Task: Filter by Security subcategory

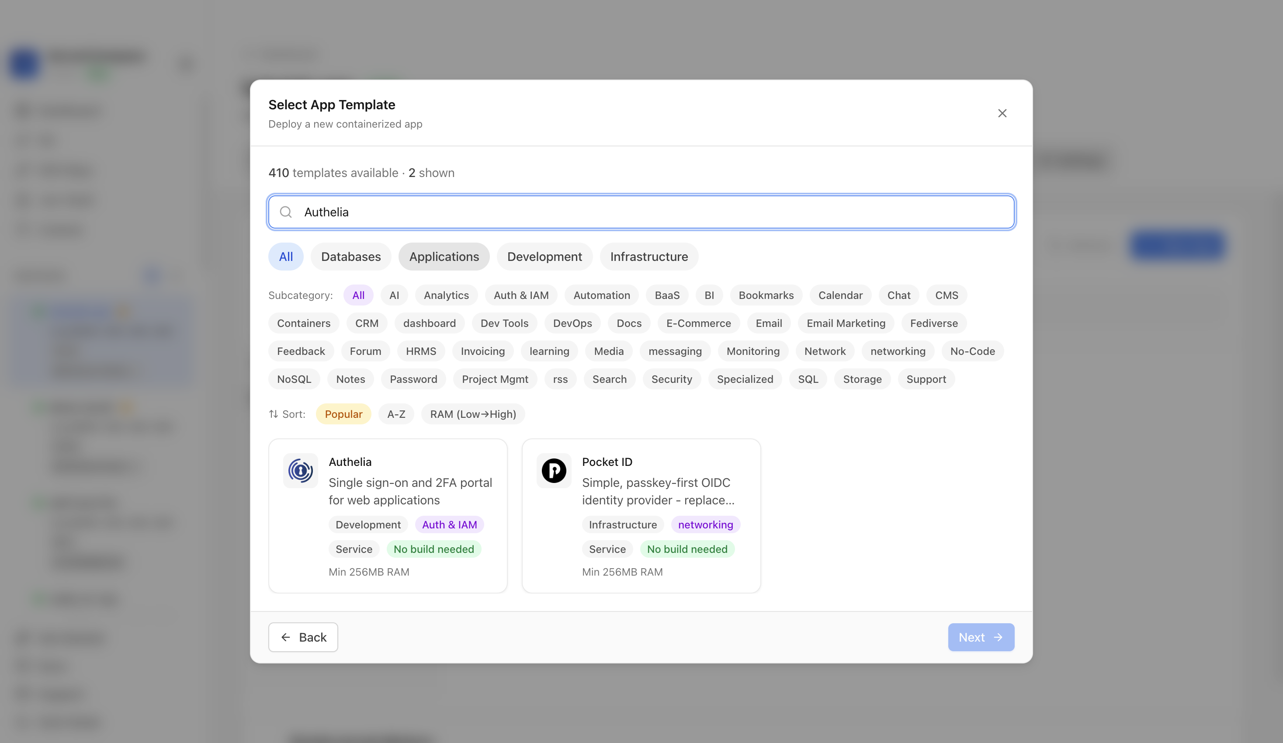Action: 672,379
